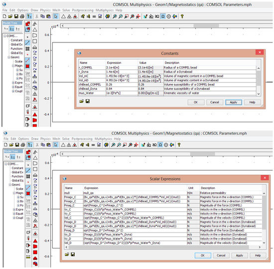Select red filled triangle draw tool in Scalar Expressions window
The width and height of the screenshot is (274, 269).
pyautogui.click(x=35, y=241)
